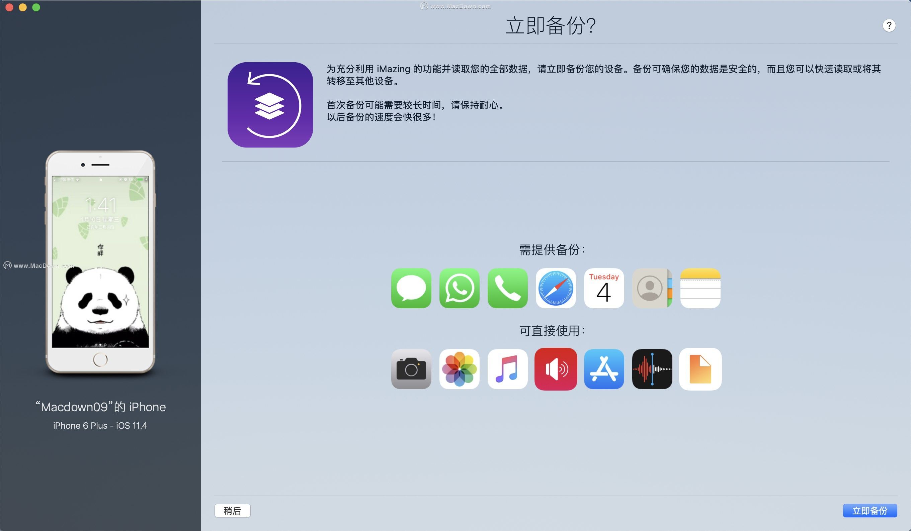Minimize window with yellow button
Image resolution: width=911 pixels, height=531 pixels.
(23, 7)
